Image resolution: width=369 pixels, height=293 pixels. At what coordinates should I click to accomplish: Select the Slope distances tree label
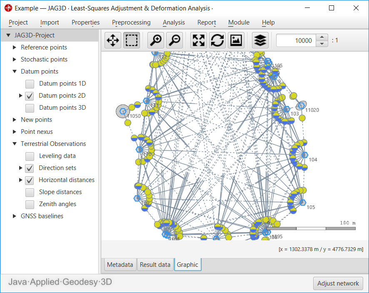(60, 192)
